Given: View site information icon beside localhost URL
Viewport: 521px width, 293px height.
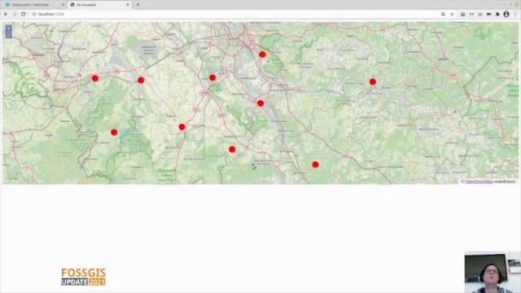Looking at the screenshot, I should (x=34, y=15).
